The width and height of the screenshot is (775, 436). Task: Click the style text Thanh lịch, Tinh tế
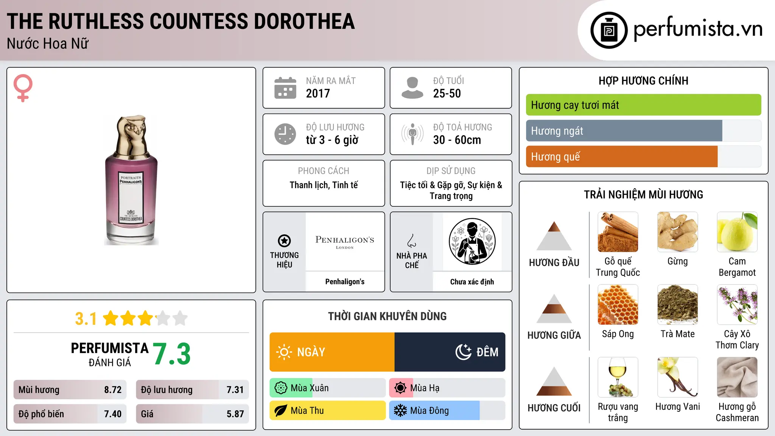[x=324, y=185]
